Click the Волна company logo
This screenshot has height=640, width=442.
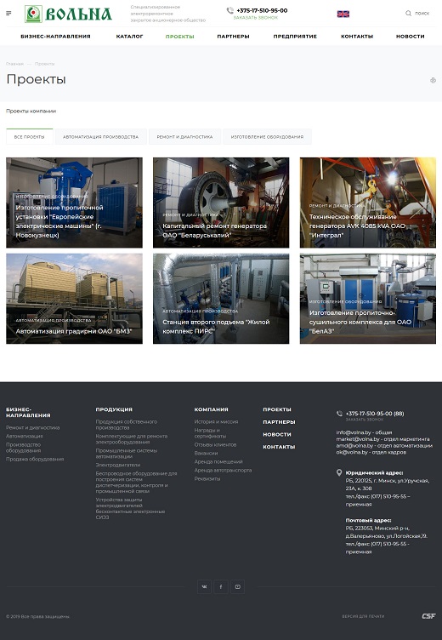(68, 14)
